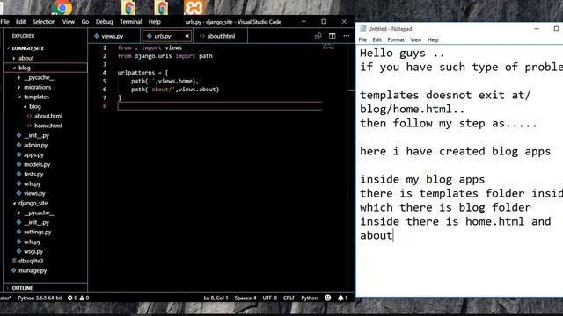This screenshot has width=563, height=316.
Task: Open the Go menu in VS Code
Action: (x=85, y=21)
